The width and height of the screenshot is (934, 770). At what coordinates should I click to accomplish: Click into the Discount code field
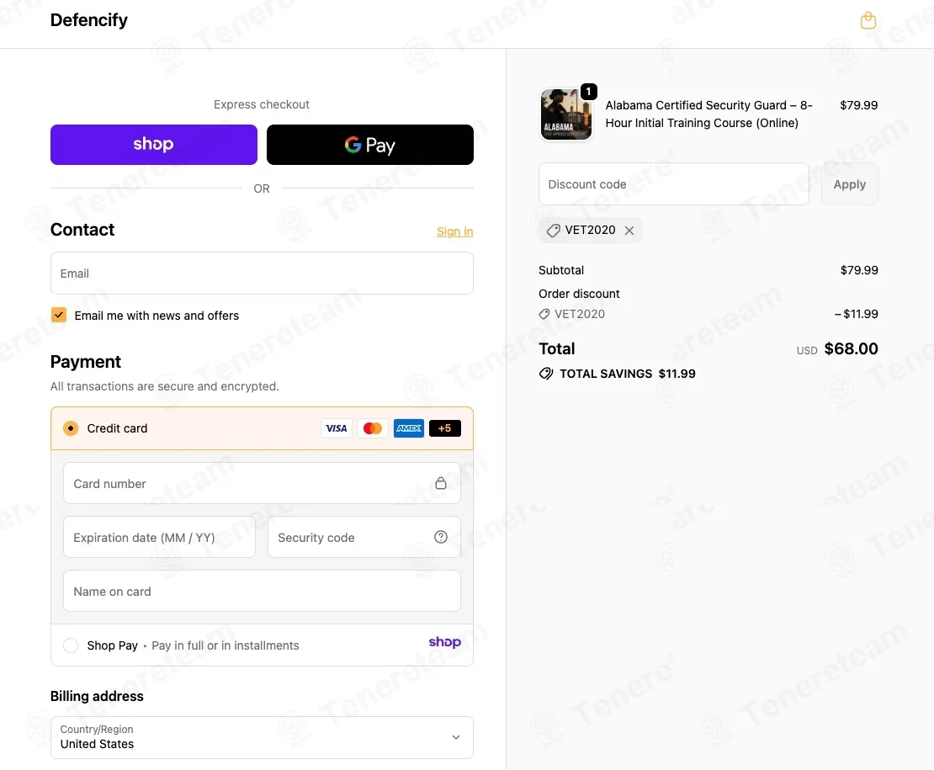(x=673, y=184)
